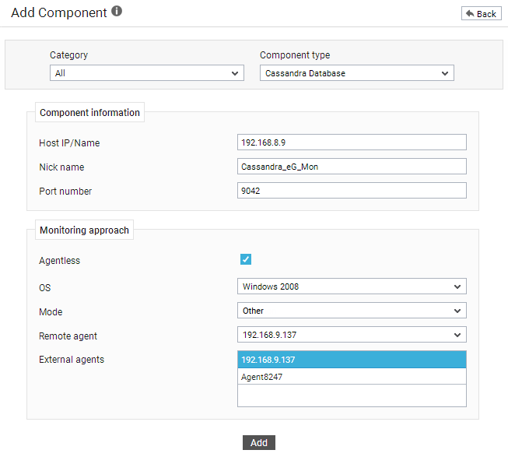This screenshot has width=508, height=457.
Task: Open the OS dropdown showing Windows 2008
Action: point(352,287)
